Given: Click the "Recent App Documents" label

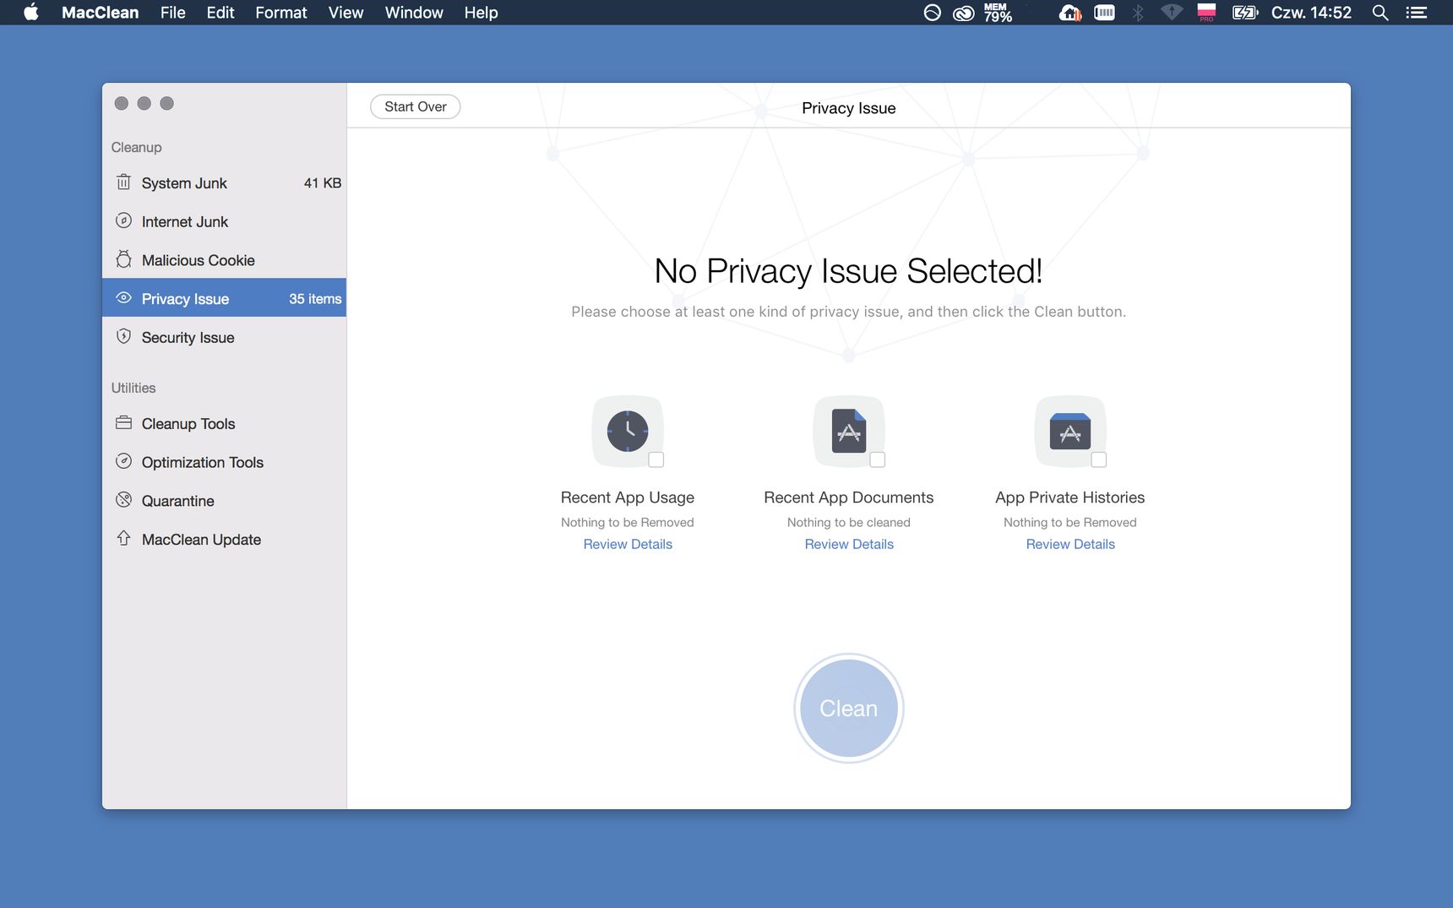Looking at the screenshot, I should (x=849, y=497).
